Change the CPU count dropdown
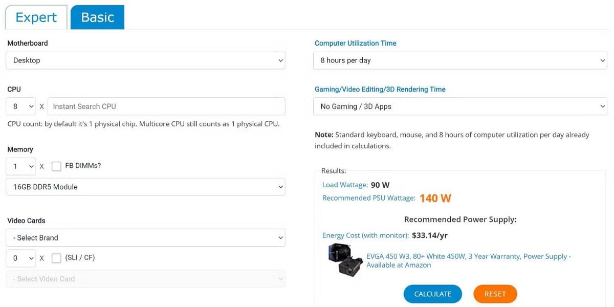 [21, 106]
